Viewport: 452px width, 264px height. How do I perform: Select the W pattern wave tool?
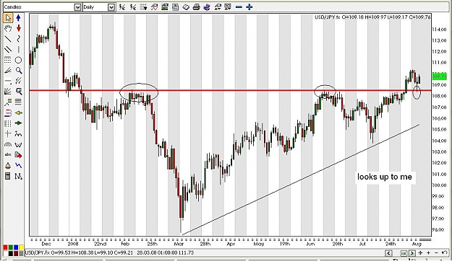tap(19, 144)
